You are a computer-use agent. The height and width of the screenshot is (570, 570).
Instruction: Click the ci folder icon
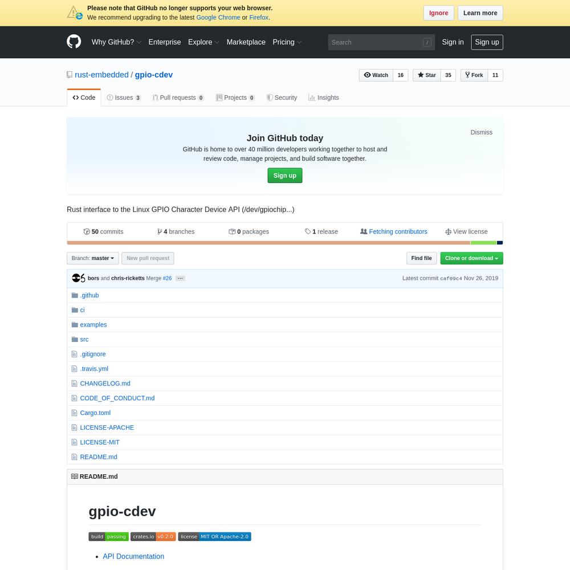tap(75, 310)
